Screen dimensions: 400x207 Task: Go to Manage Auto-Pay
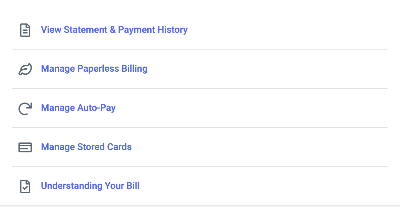(78, 108)
